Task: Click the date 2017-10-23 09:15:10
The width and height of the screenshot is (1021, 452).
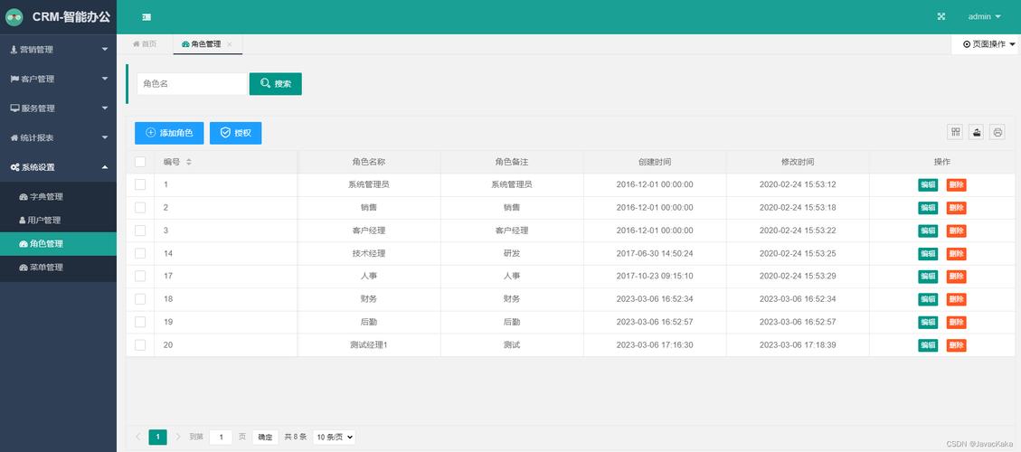Action: pyautogui.click(x=655, y=276)
